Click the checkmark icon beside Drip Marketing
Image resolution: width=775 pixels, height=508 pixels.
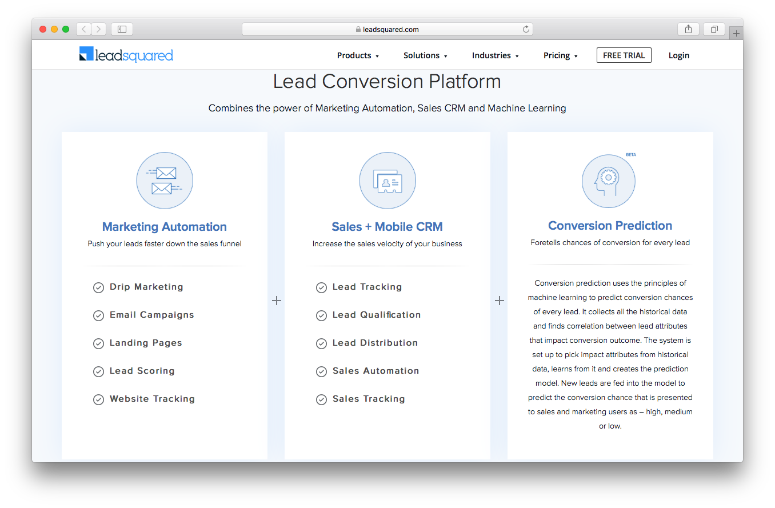pyautogui.click(x=98, y=287)
